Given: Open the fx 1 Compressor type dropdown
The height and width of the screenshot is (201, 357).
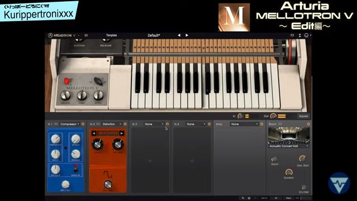Looking at the screenshot, I should coord(70,124).
